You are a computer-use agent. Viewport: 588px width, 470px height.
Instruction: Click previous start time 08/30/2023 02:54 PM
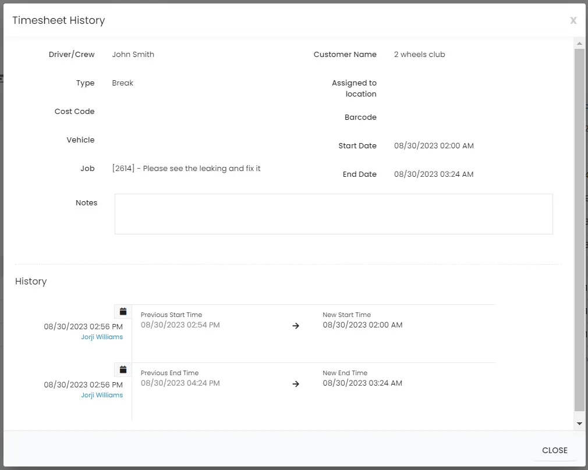point(180,325)
